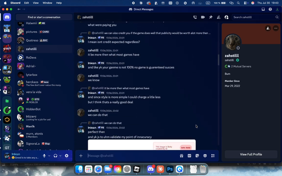
Task: Open the Edit menu
Action: [26, 3]
